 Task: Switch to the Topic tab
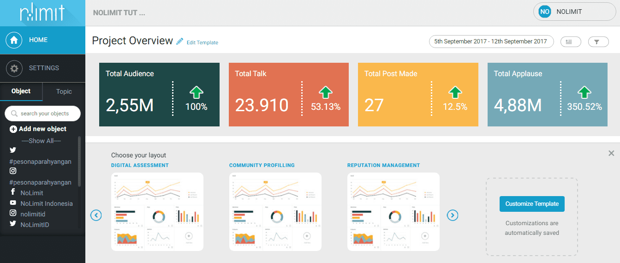[x=64, y=91]
